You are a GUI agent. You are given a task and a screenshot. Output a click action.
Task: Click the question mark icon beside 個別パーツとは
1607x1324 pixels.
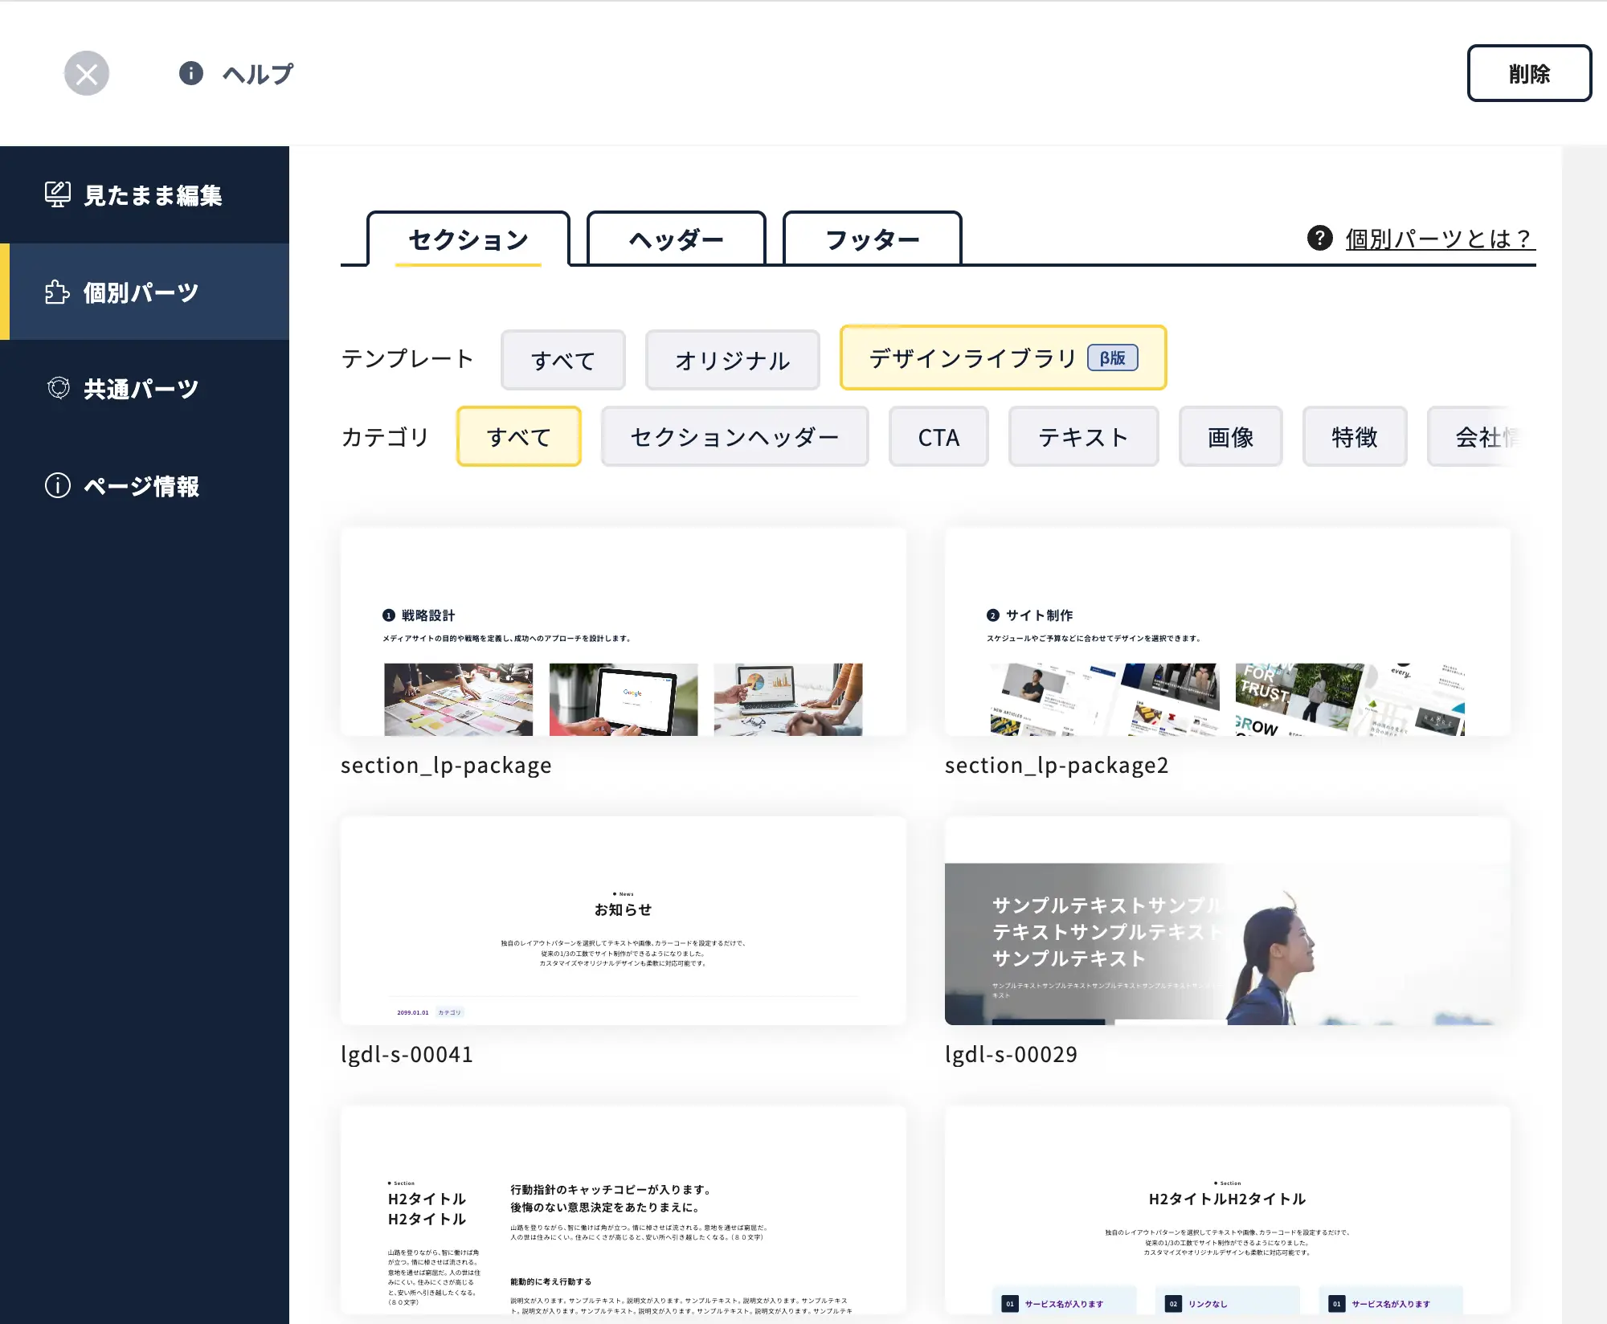[1319, 238]
